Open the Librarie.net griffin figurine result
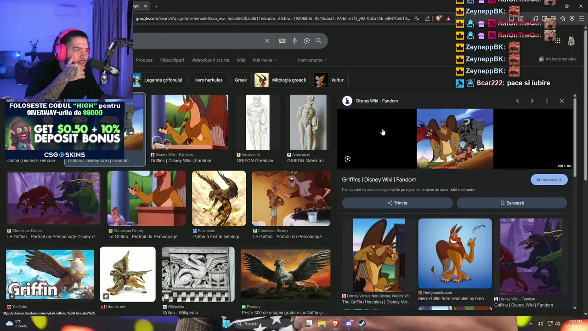The image size is (588, 331). tap(128, 274)
